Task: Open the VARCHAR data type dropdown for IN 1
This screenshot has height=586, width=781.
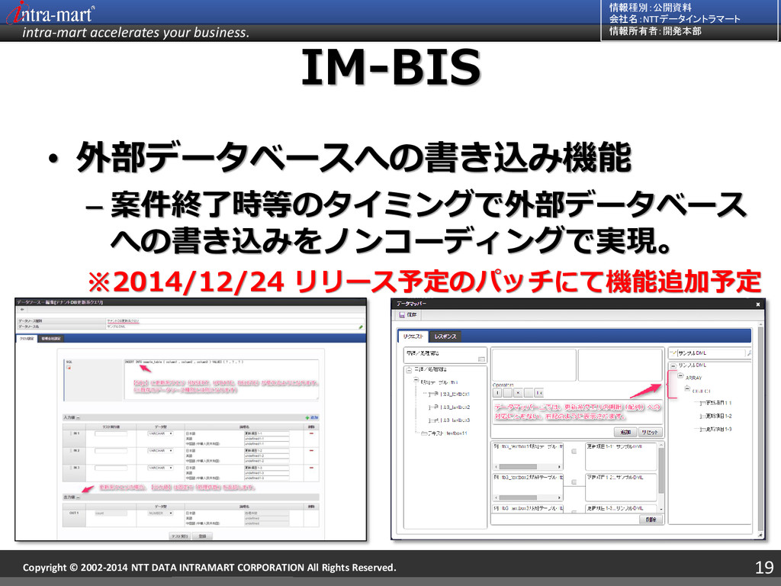Action: tap(160, 433)
